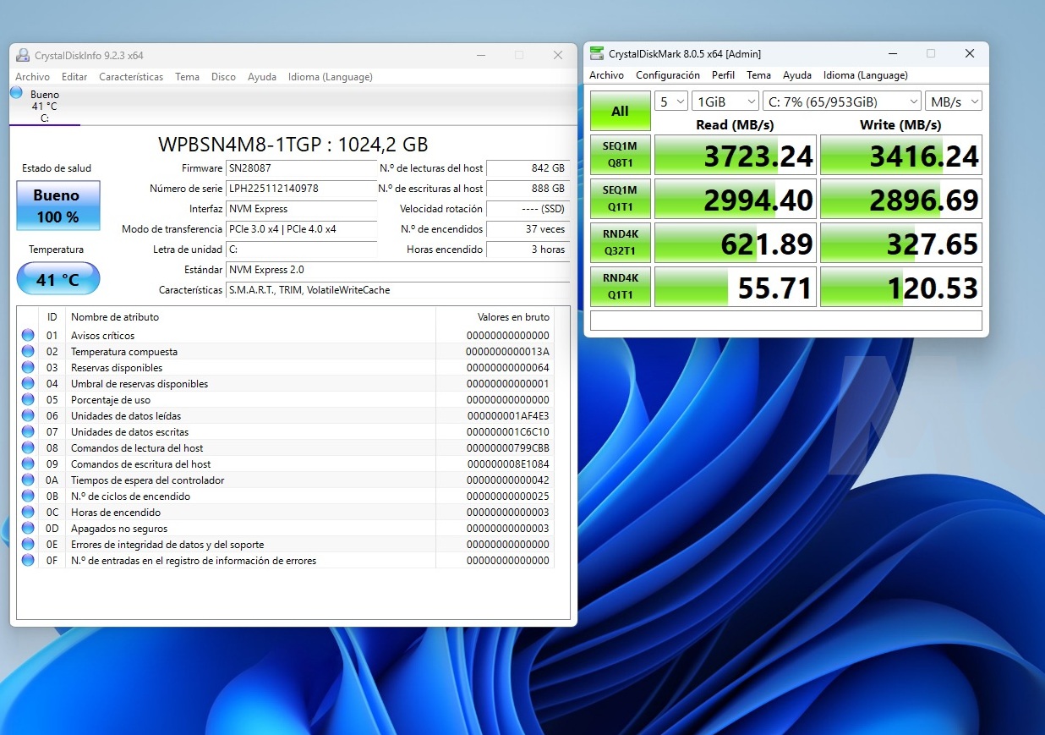Image resolution: width=1045 pixels, height=735 pixels.
Task: Open the test count dropdown showing 5
Action: tap(670, 101)
